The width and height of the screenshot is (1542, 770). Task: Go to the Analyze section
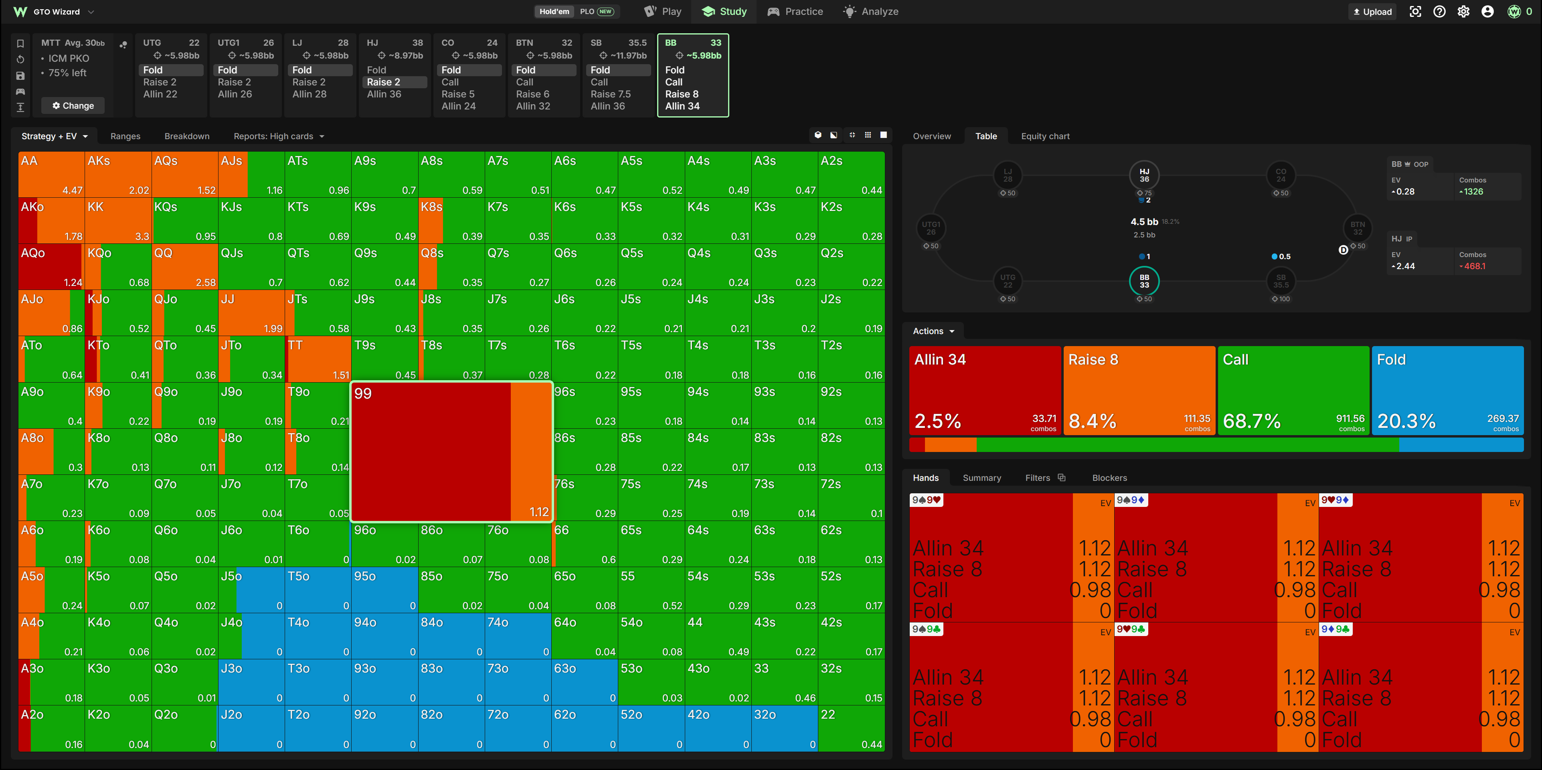click(870, 11)
